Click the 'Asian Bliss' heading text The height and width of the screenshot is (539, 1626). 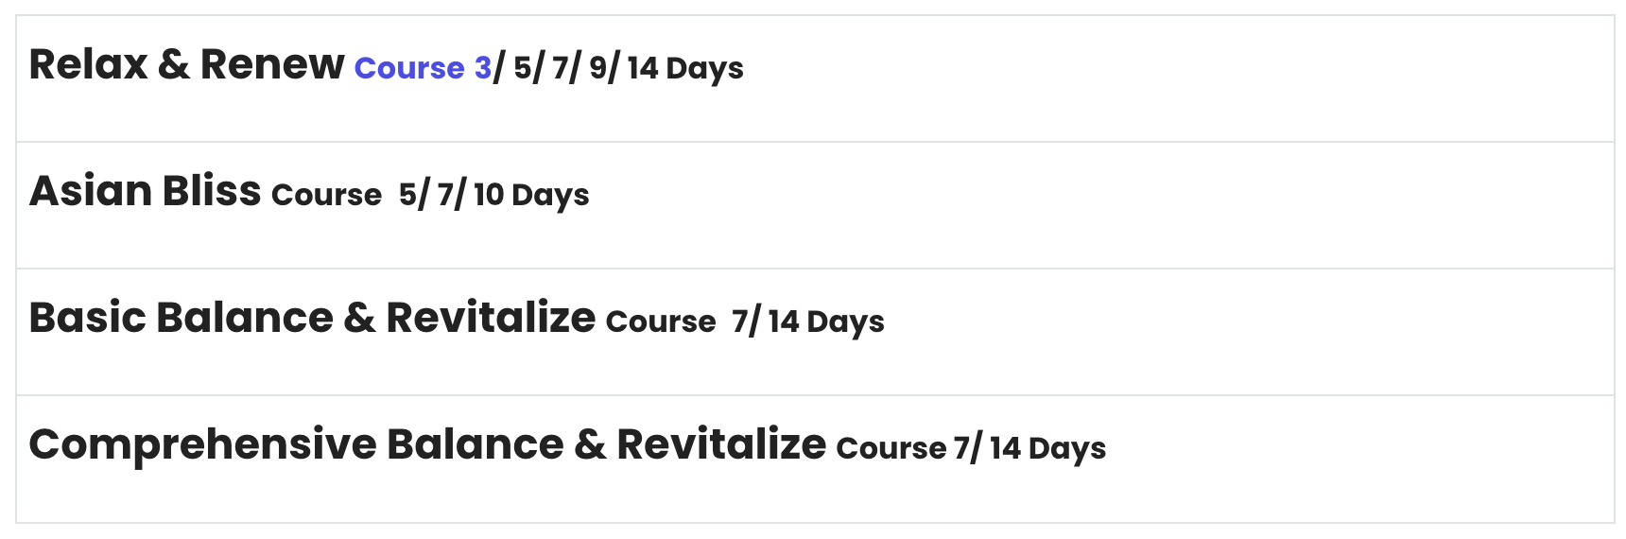pos(145,191)
